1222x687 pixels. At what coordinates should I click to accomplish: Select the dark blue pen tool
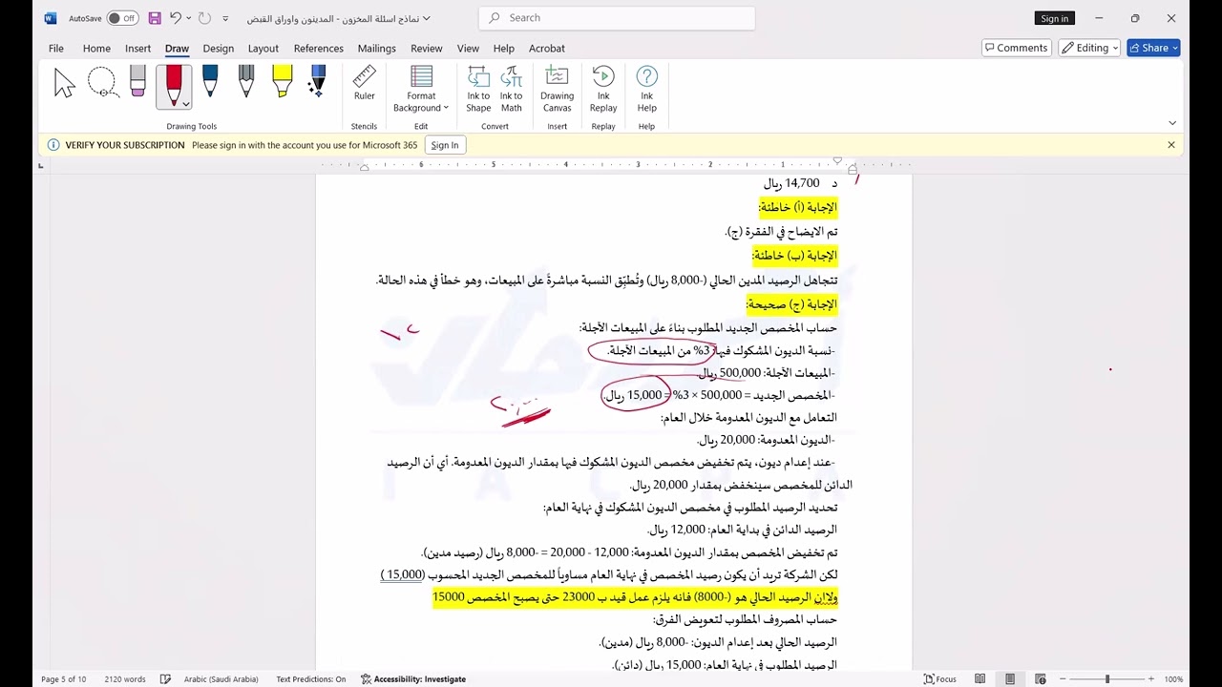[210, 82]
